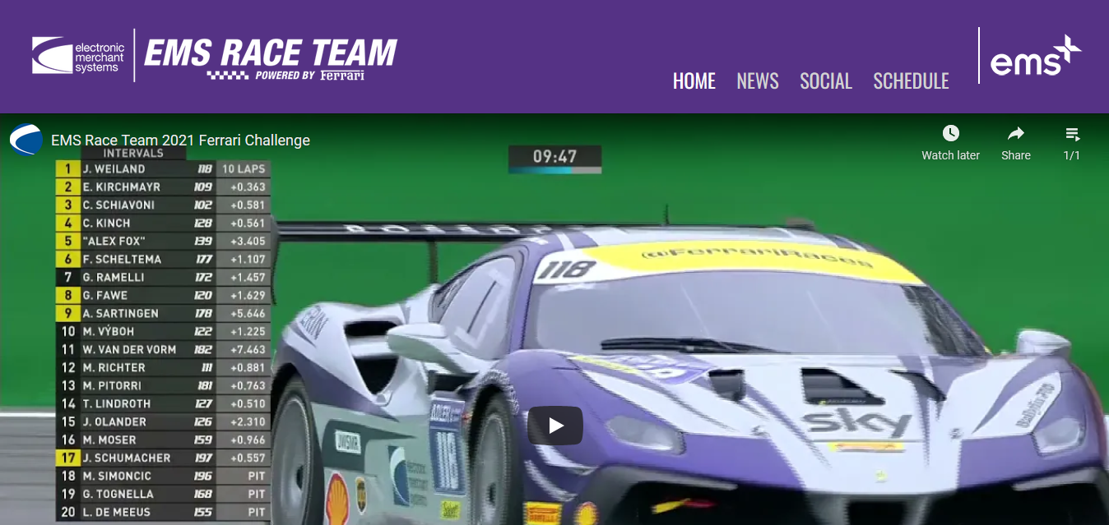This screenshot has width=1109, height=525.
Task: Click the Share arrow icon
Action: pos(1016,134)
